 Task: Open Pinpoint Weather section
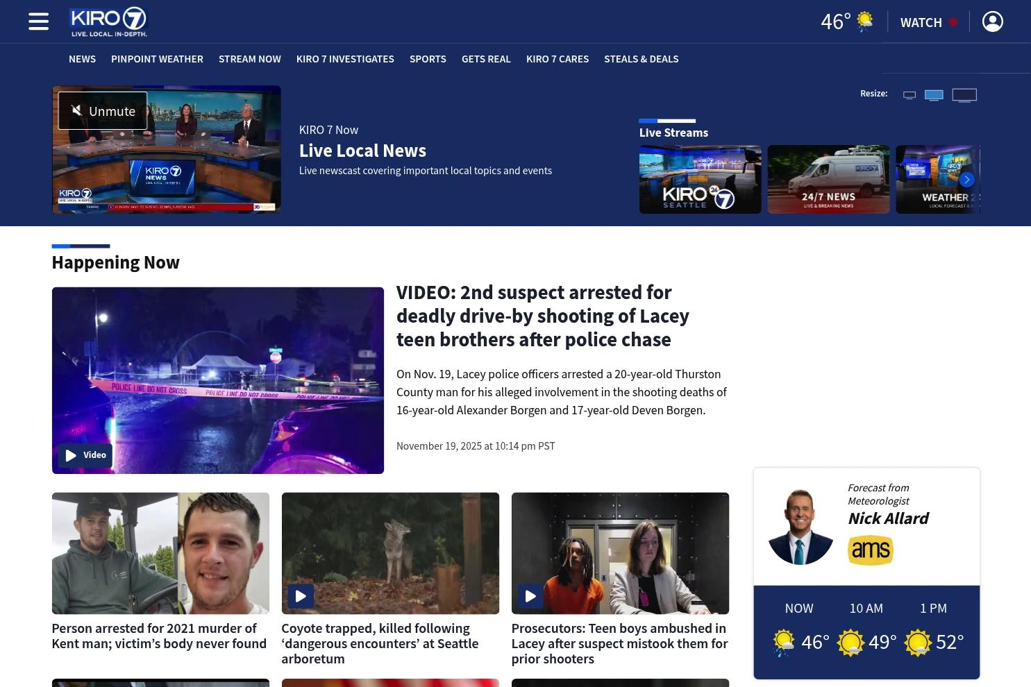157,59
